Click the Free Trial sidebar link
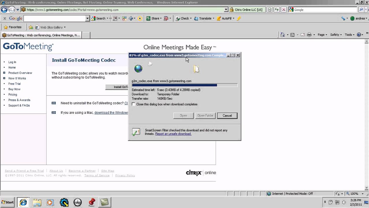Screen dimensions: 369x208 click(x=14, y=84)
